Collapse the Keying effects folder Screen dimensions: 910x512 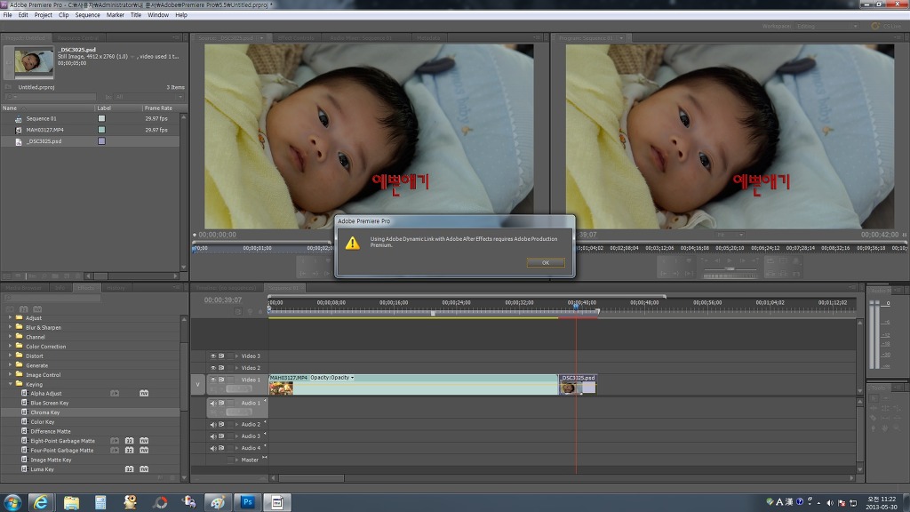coord(11,384)
